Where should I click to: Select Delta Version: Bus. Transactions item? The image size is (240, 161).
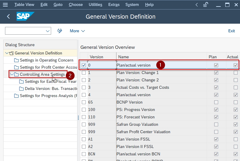(x=51, y=88)
